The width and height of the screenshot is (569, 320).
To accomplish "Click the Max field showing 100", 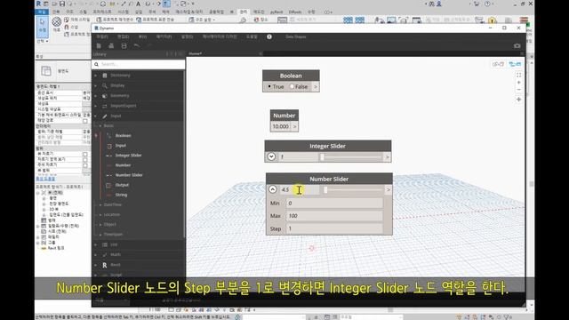I will click(334, 216).
